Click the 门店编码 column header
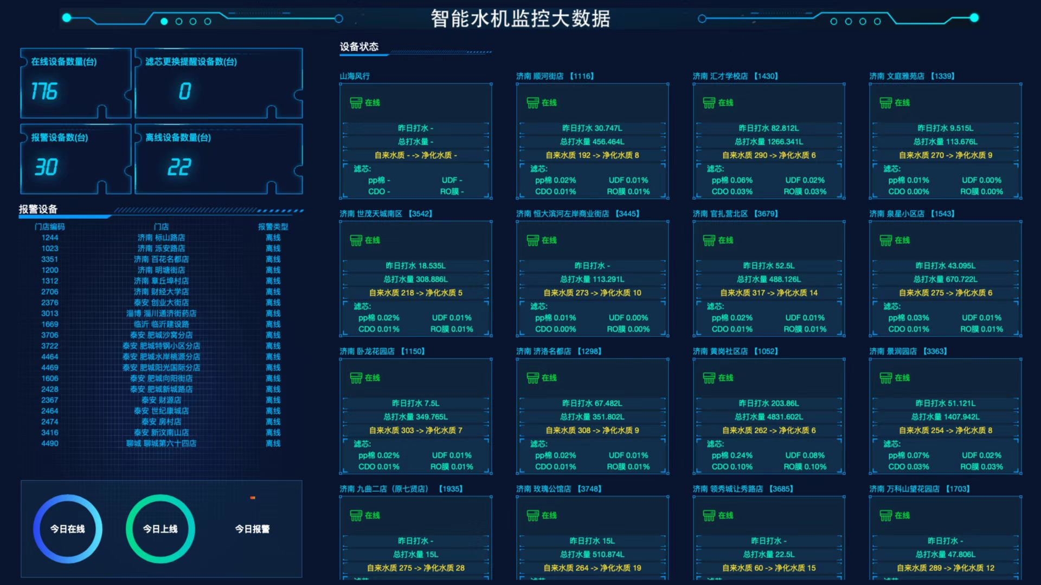The height and width of the screenshot is (585, 1041). coord(49,226)
